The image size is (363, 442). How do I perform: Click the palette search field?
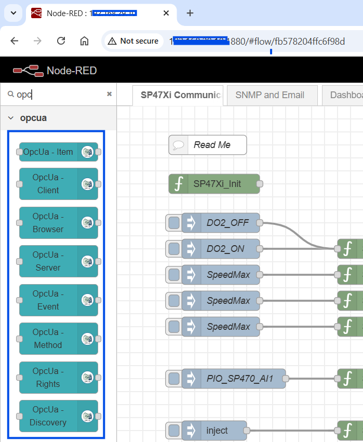59,94
